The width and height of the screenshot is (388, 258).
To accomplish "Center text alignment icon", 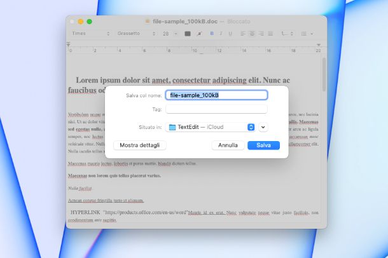I will tap(252, 33).
